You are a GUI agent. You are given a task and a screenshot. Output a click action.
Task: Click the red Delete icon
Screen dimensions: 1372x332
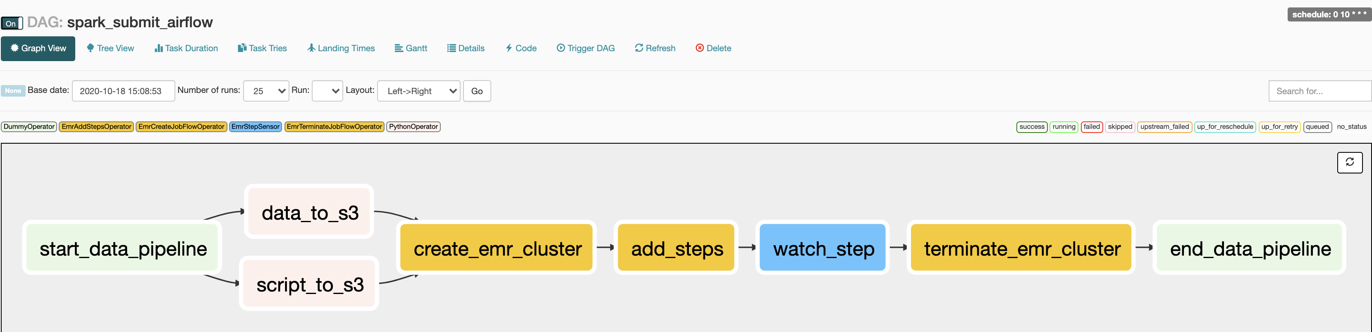(x=699, y=48)
